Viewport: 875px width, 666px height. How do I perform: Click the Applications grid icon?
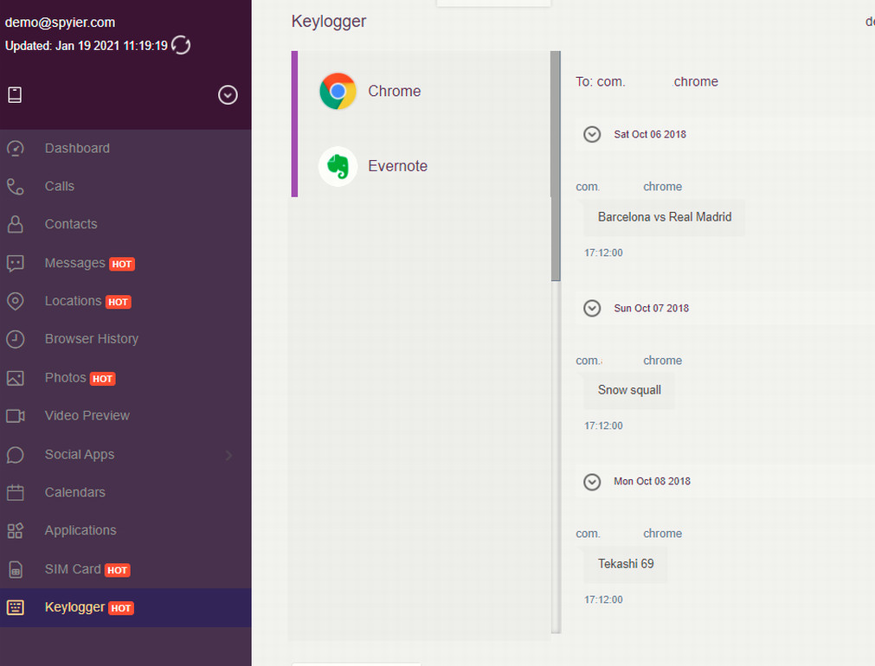15,530
